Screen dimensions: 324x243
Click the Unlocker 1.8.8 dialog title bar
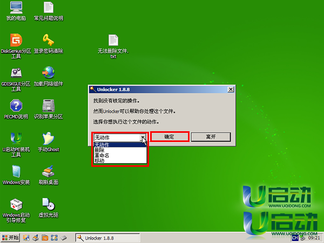(x=162, y=90)
